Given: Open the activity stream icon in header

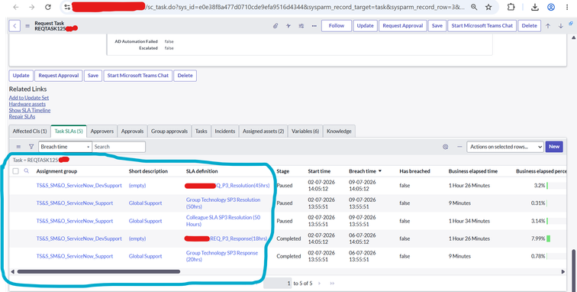Looking at the screenshot, I should pos(288,26).
